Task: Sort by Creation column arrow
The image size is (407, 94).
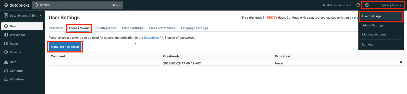Action: point(178,56)
